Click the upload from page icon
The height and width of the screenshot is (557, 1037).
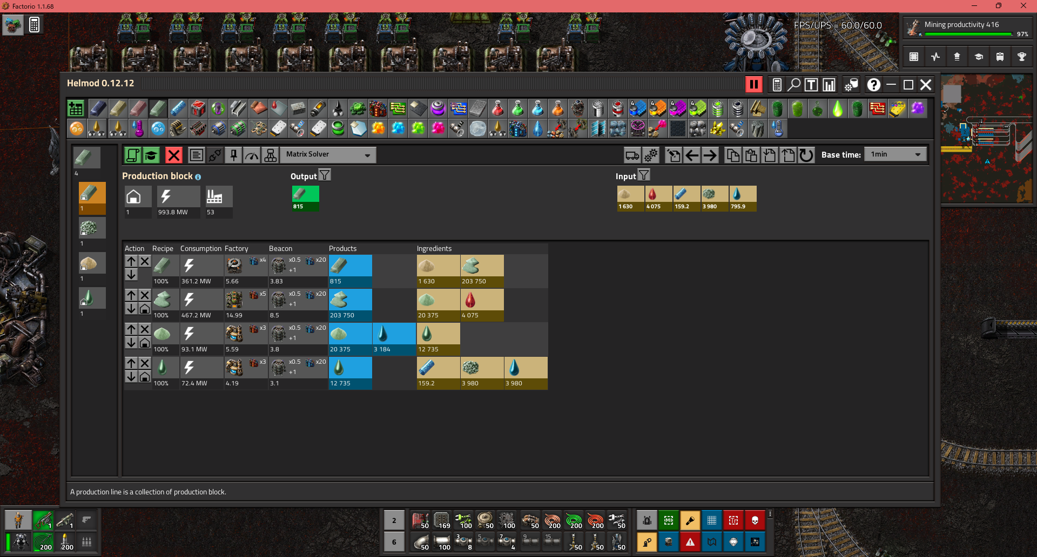(788, 155)
